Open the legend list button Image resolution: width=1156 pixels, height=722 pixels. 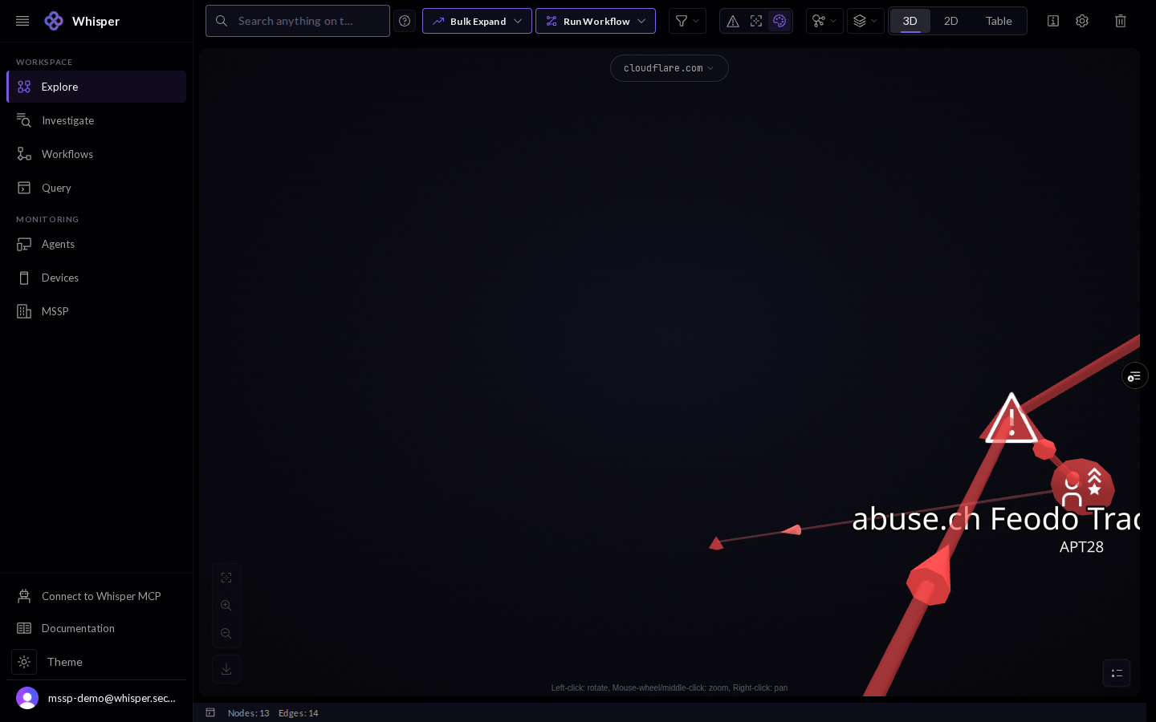1117,673
